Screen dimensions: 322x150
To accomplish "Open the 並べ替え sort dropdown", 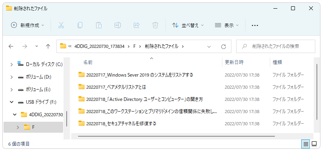I will (x=188, y=25).
